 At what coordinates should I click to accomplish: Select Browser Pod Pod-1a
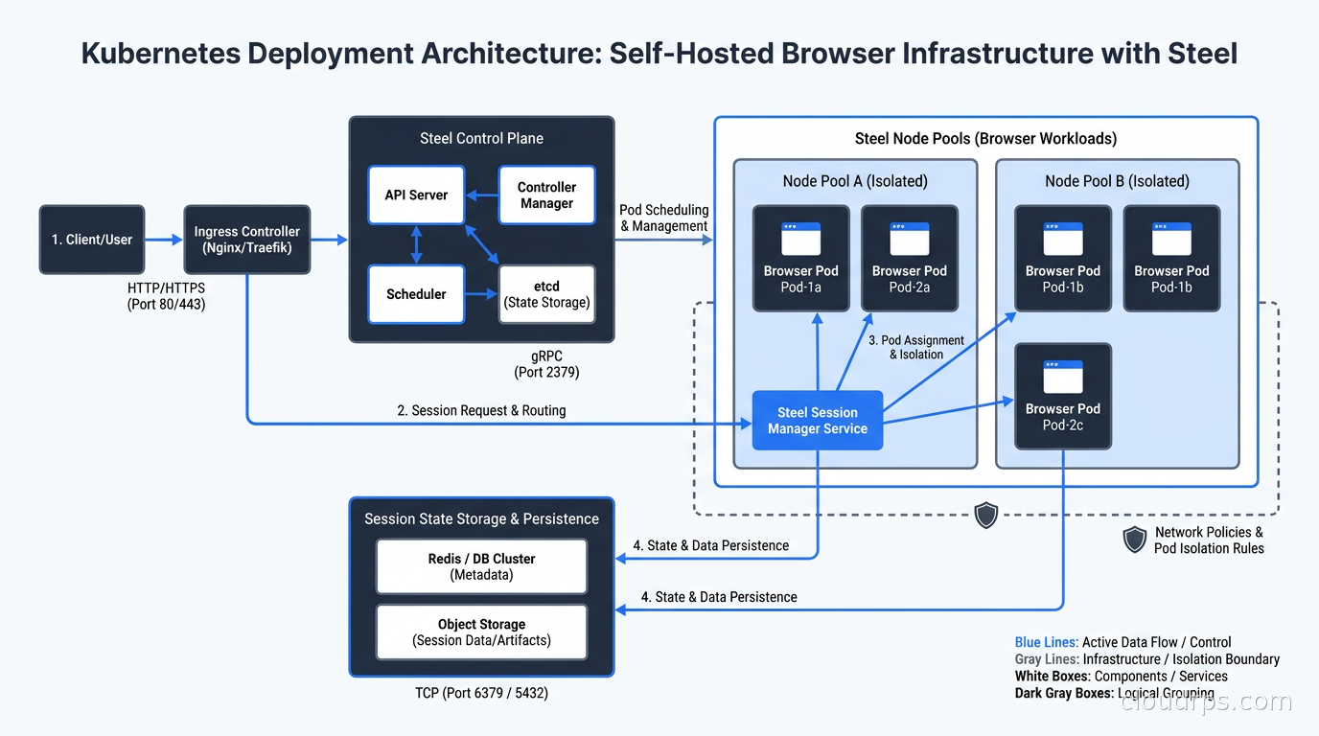pos(801,259)
